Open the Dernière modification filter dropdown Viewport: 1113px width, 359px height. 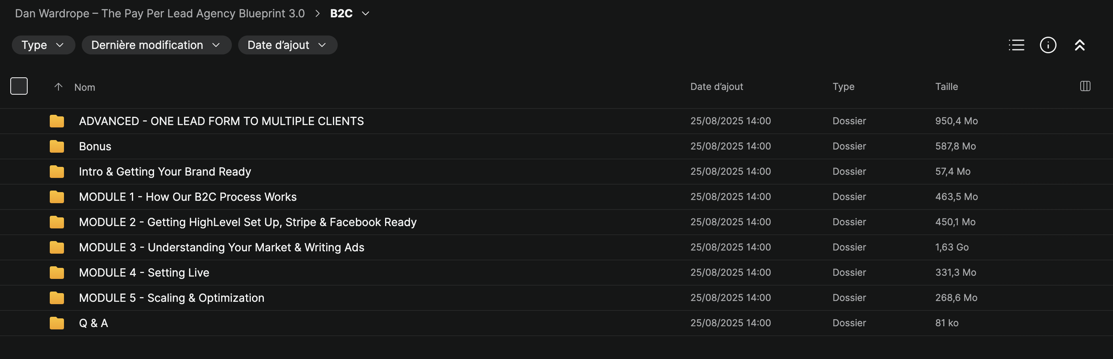[x=156, y=45]
